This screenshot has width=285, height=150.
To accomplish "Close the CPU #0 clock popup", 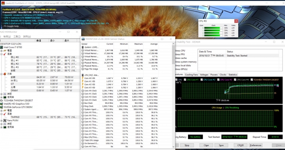I will [x=236, y=21].
